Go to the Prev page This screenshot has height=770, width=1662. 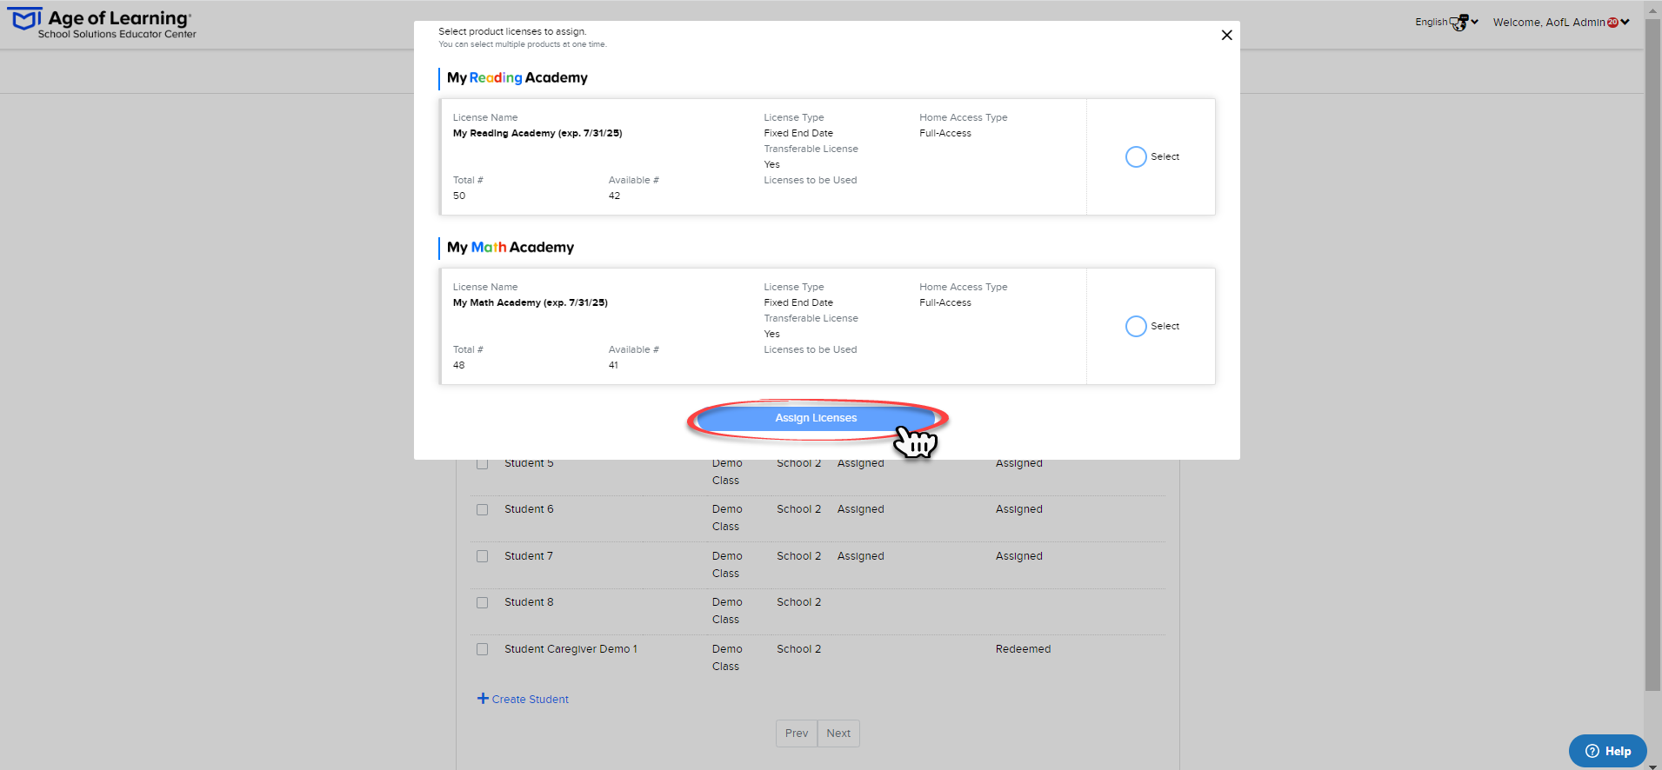click(797, 733)
